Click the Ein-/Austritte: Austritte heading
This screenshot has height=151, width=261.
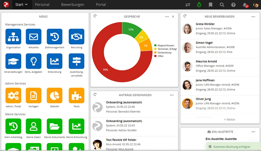[221, 139]
